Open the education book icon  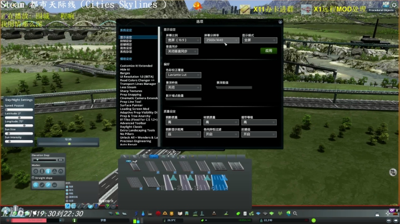(180, 213)
